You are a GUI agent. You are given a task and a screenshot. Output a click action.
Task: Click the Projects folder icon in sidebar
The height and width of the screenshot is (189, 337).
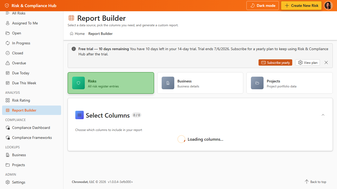point(8,165)
